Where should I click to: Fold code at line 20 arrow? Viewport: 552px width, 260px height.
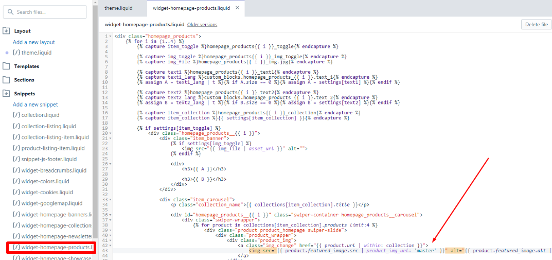[x=111, y=133]
